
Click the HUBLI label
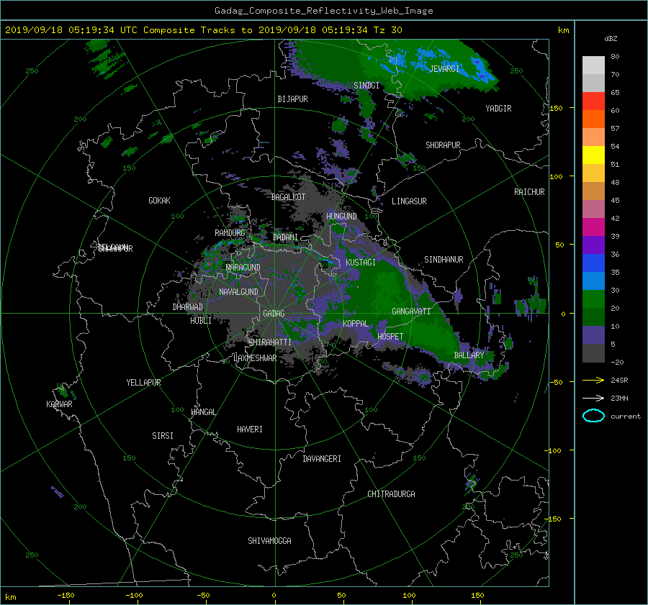tap(201, 320)
